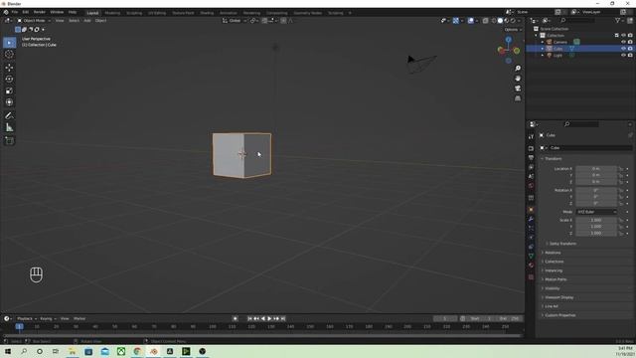The height and width of the screenshot is (358, 636).
Task: Open the File menu
Action: point(15,13)
